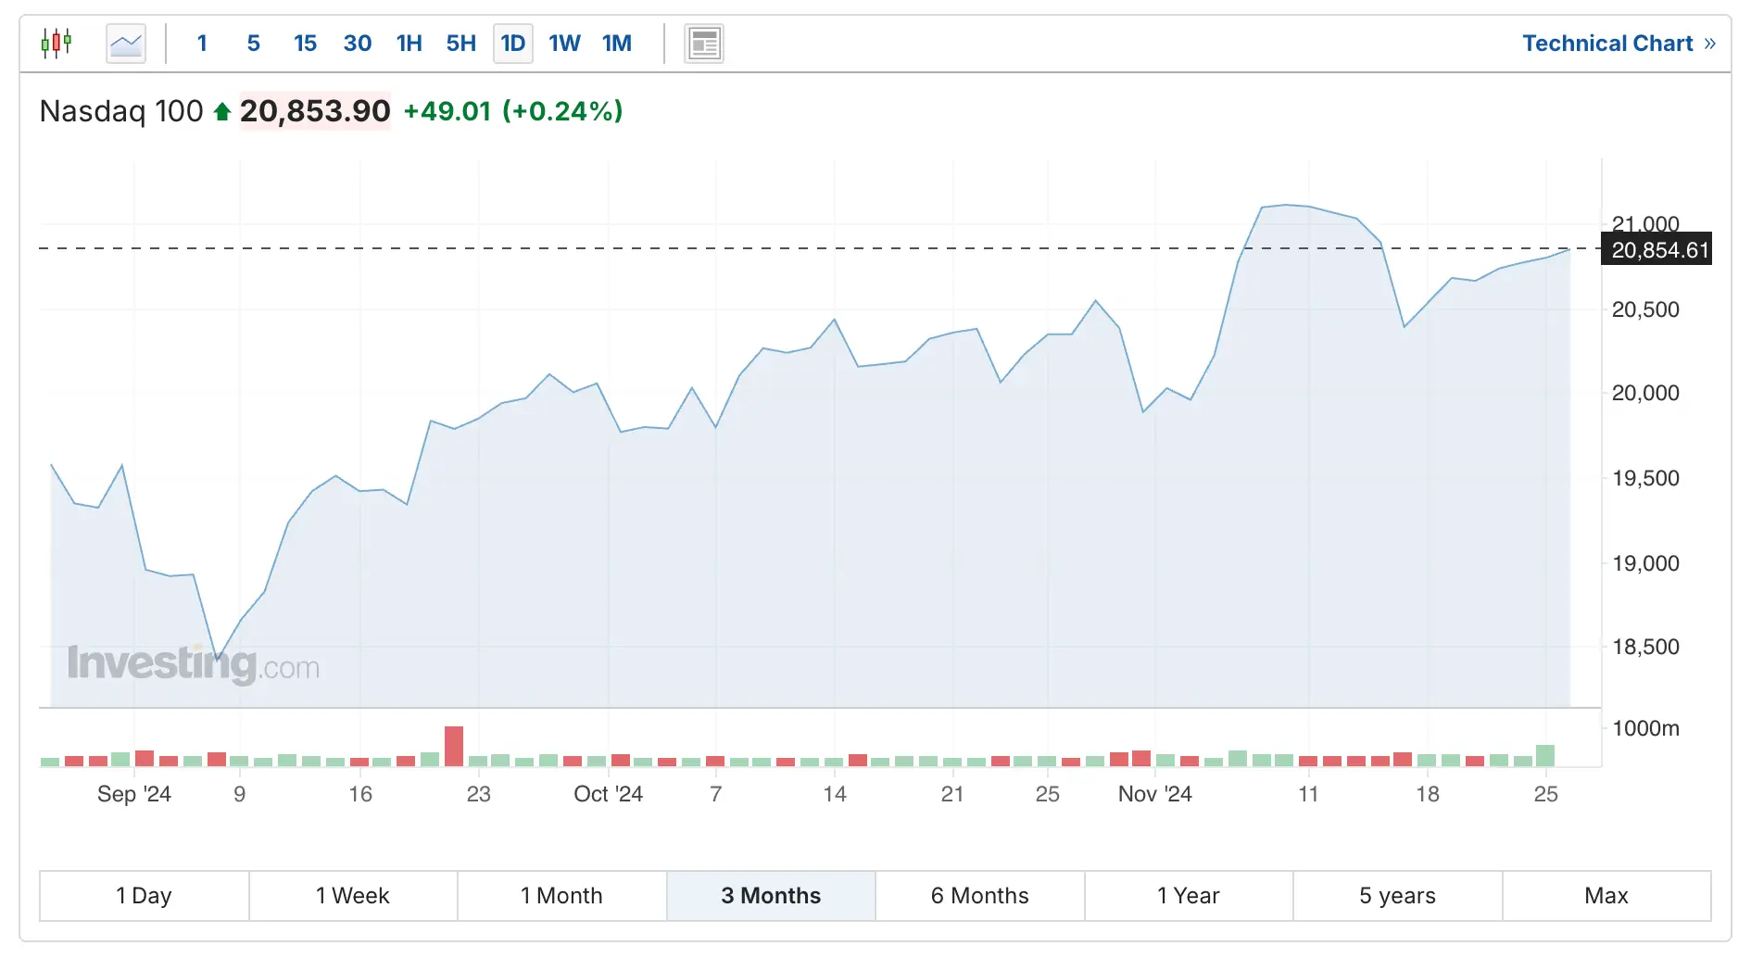The height and width of the screenshot is (958, 1751).
Task: Click the 1000m volume axis label
Action: pos(1645,728)
